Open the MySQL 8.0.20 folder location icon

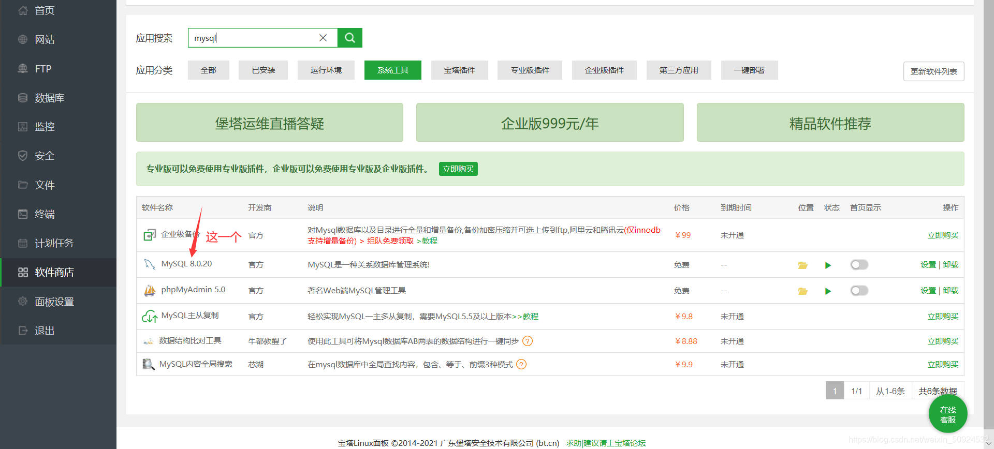click(802, 265)
